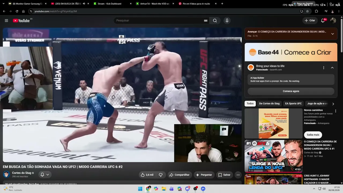Click the Perguntar button

pyautogui.click(x=204, y=175)
